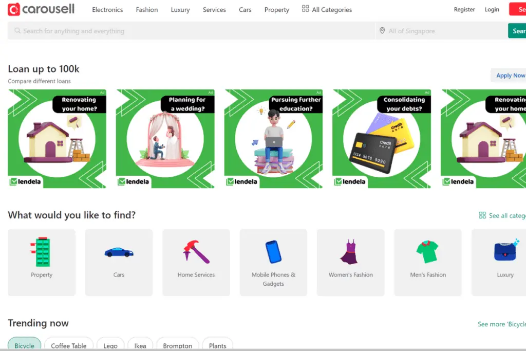Click the lendela logo on wedding ad

coord(133,181)
